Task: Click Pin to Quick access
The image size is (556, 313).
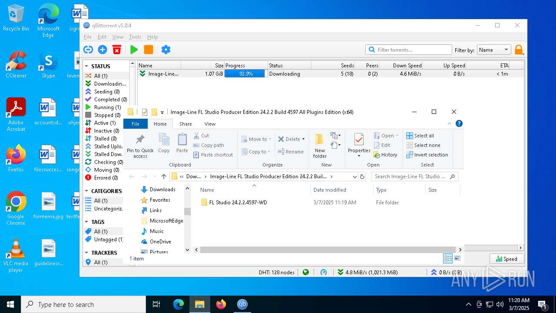Action: 140,146
